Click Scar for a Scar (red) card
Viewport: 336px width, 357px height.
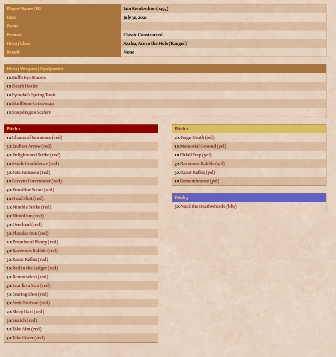(x=31, y=285)
